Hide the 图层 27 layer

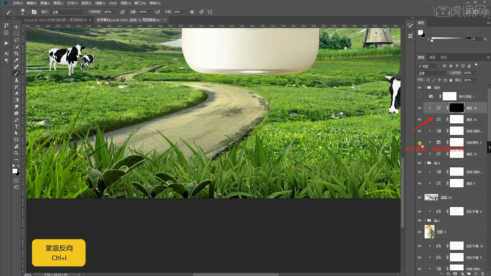419,197
